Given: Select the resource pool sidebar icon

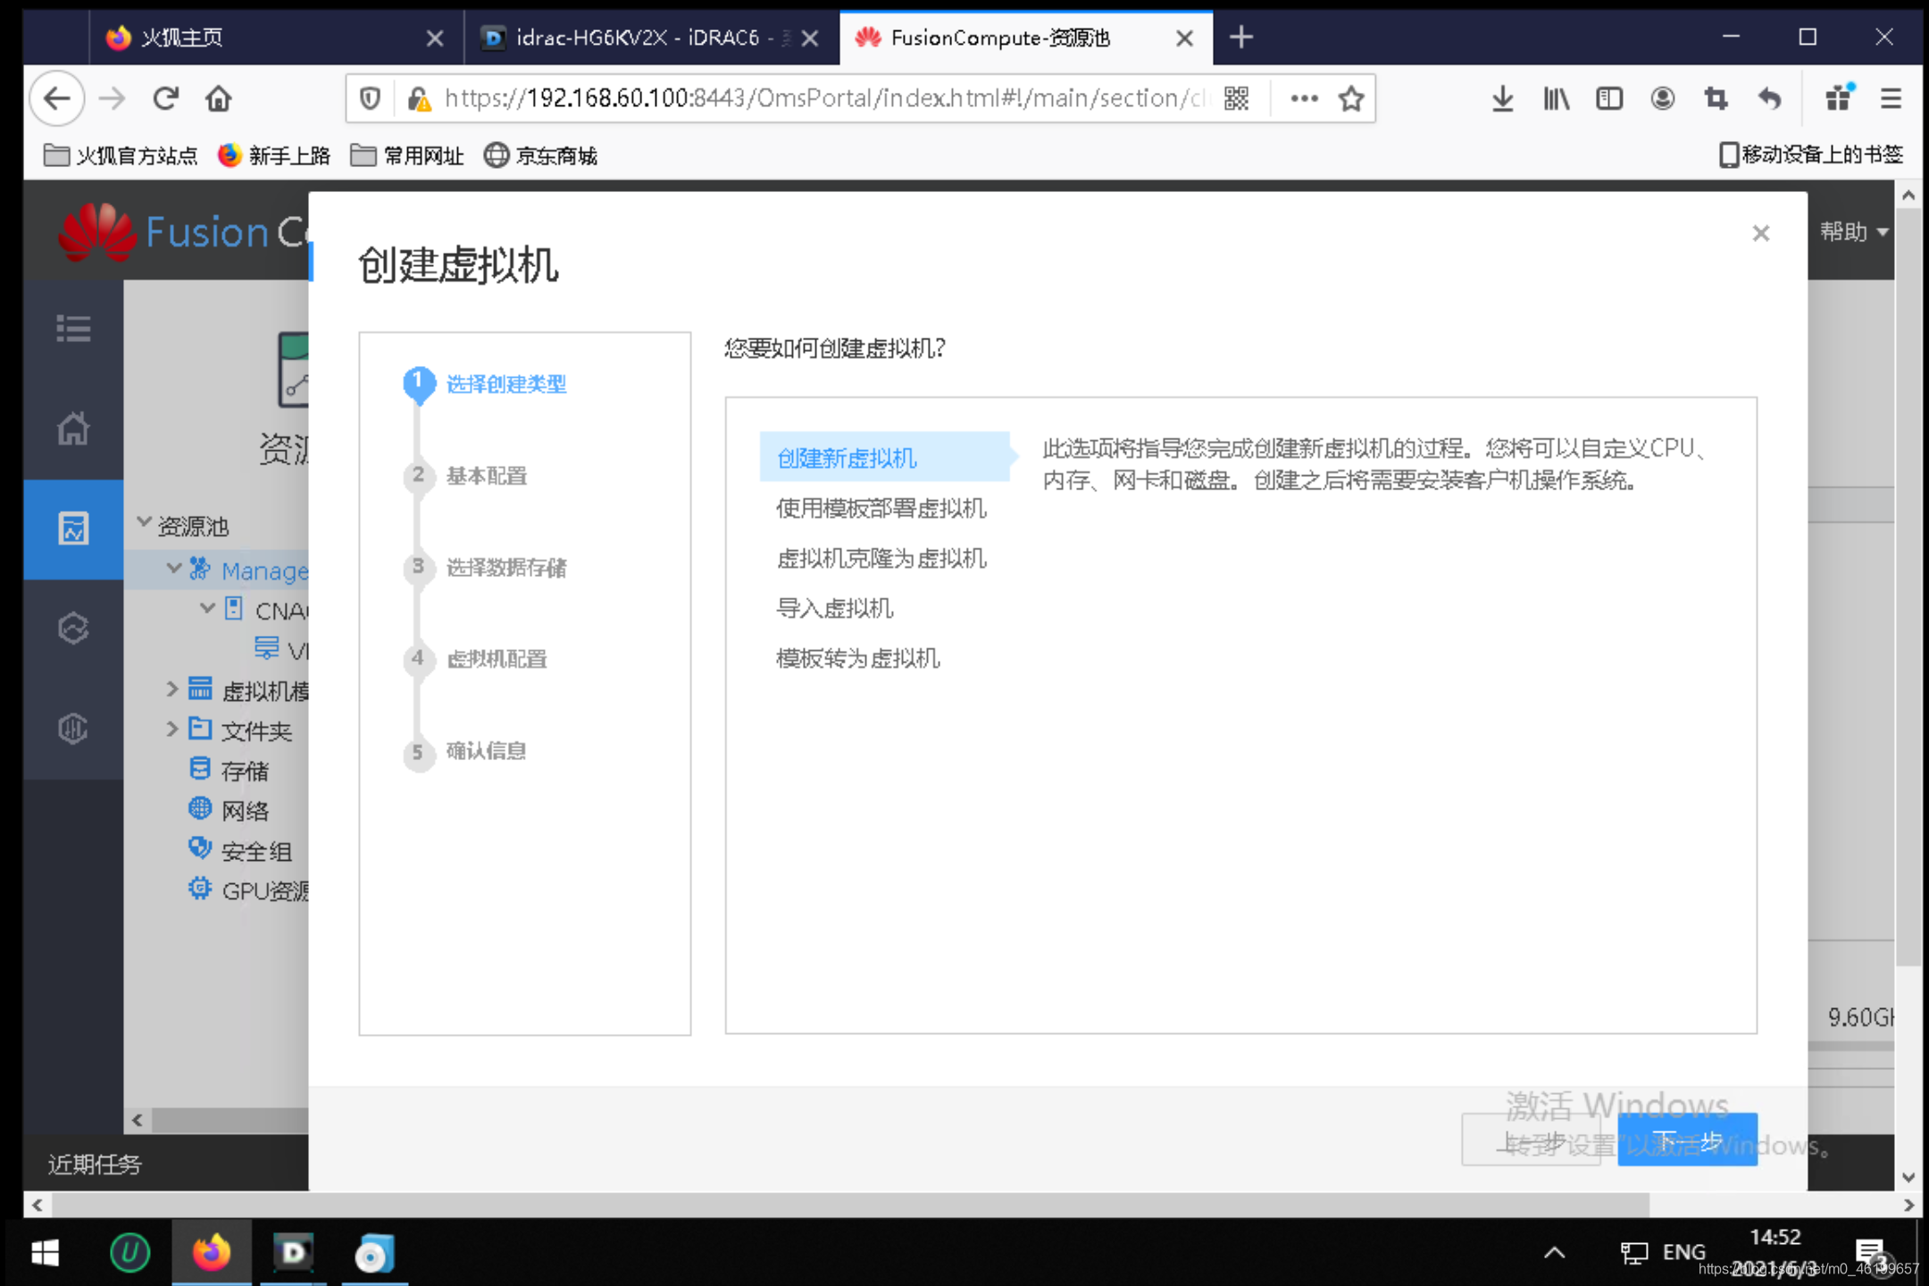Looking at the screenshot, I should point(73,529).
